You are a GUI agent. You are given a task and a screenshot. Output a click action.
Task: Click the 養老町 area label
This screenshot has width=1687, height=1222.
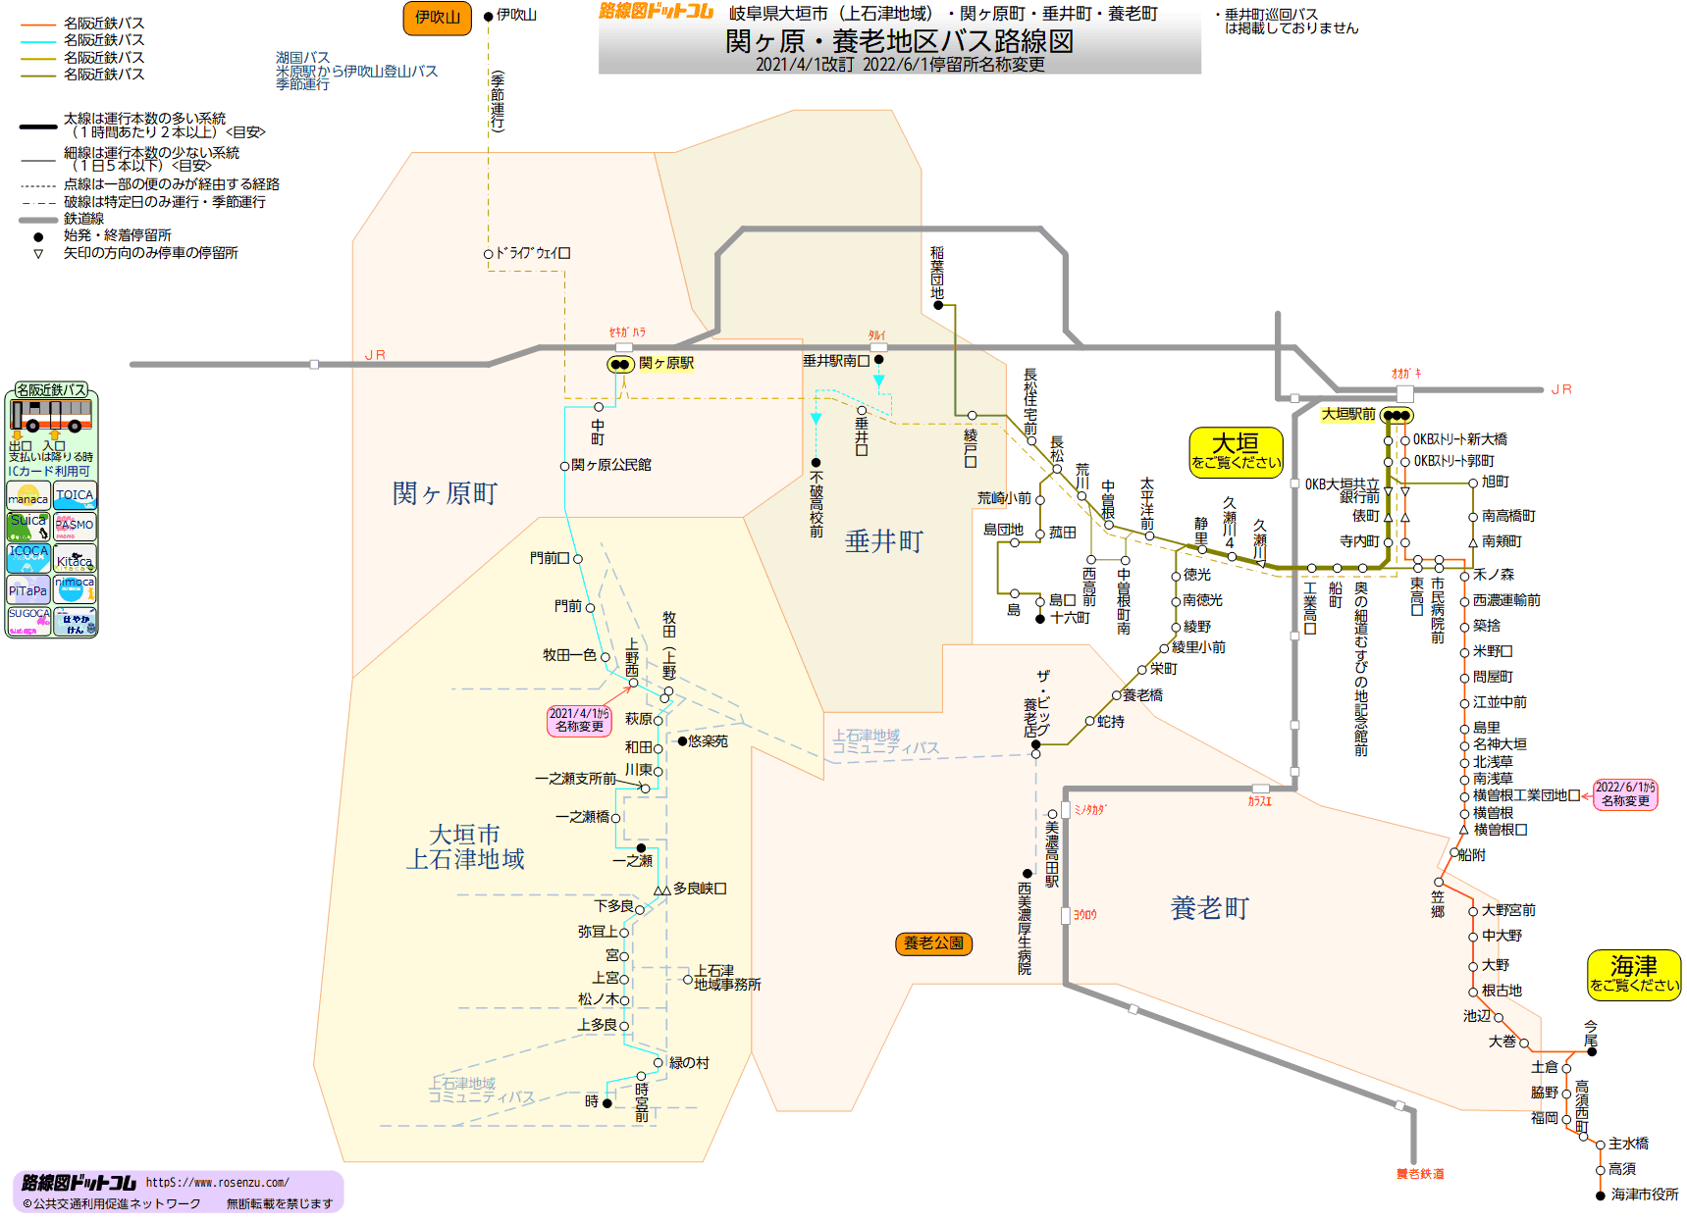point(1210,908)
